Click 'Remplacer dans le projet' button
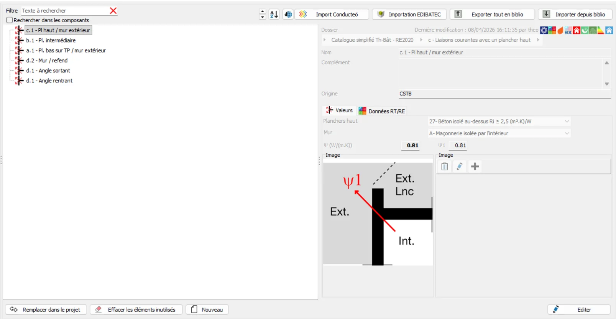This screenshot has height=319, width=616. pyautogui.click(x=46, y=310)
